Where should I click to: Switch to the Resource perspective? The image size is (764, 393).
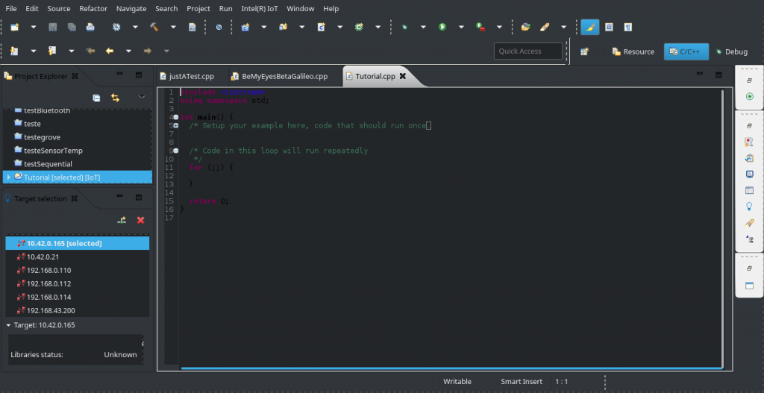[633, 51]
